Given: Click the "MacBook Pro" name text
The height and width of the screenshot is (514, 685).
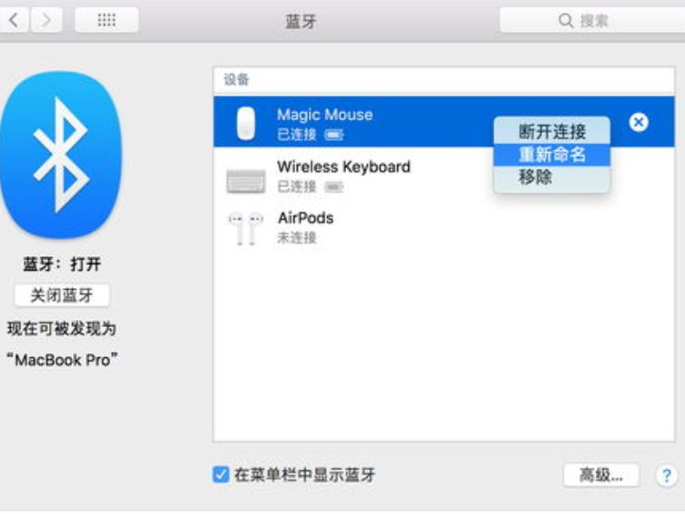Looking at the screenshot, I should (62, 360).
